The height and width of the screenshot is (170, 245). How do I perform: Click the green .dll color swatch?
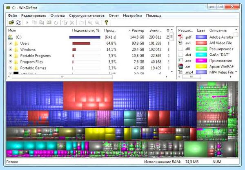click(201, 49)
